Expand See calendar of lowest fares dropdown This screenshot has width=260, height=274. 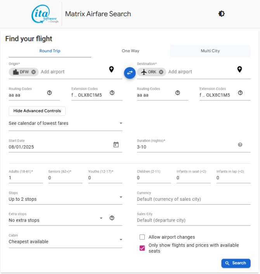(x=66, y=123)
